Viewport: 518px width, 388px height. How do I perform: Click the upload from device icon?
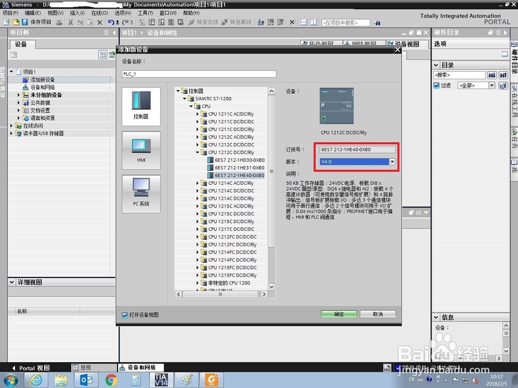tap(161, 22)
